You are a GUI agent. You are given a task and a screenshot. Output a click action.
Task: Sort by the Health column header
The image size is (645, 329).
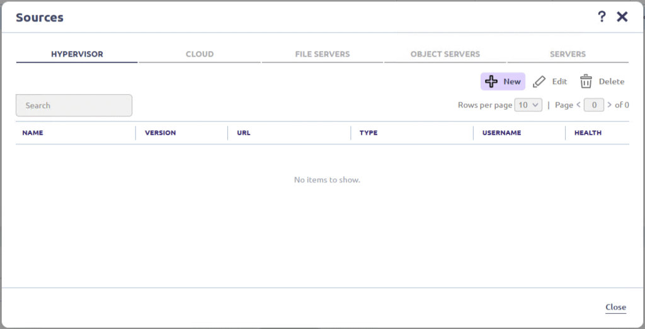coord(588,133)
